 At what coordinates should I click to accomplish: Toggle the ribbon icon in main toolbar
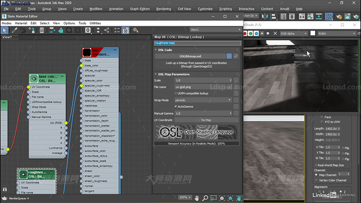302,17
